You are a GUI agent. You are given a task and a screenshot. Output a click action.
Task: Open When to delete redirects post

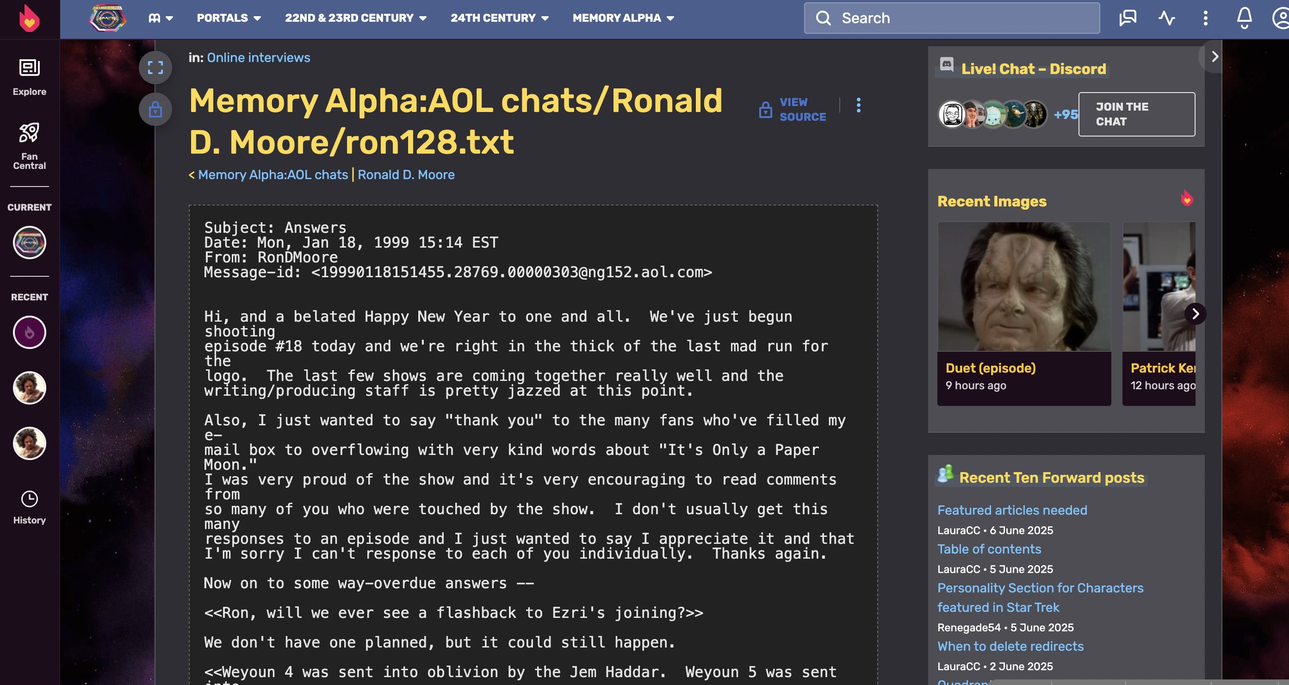point(1010,647)
